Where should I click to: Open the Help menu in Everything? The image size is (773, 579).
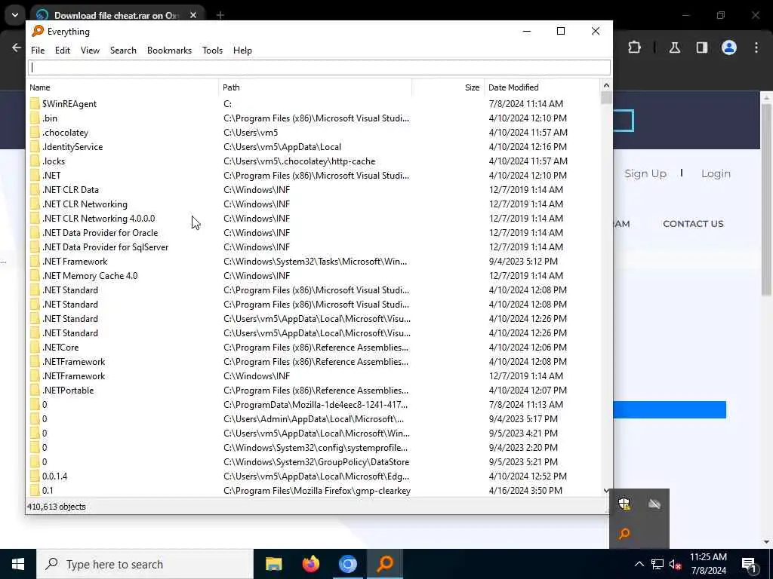pyautogui.click(x=242, y=51)
